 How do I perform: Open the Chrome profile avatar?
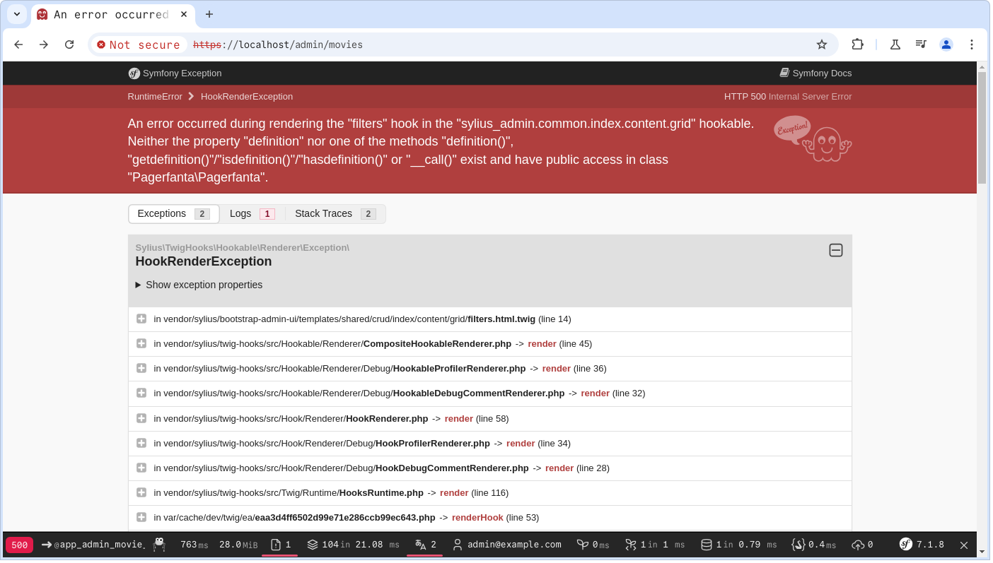(946, 45)
